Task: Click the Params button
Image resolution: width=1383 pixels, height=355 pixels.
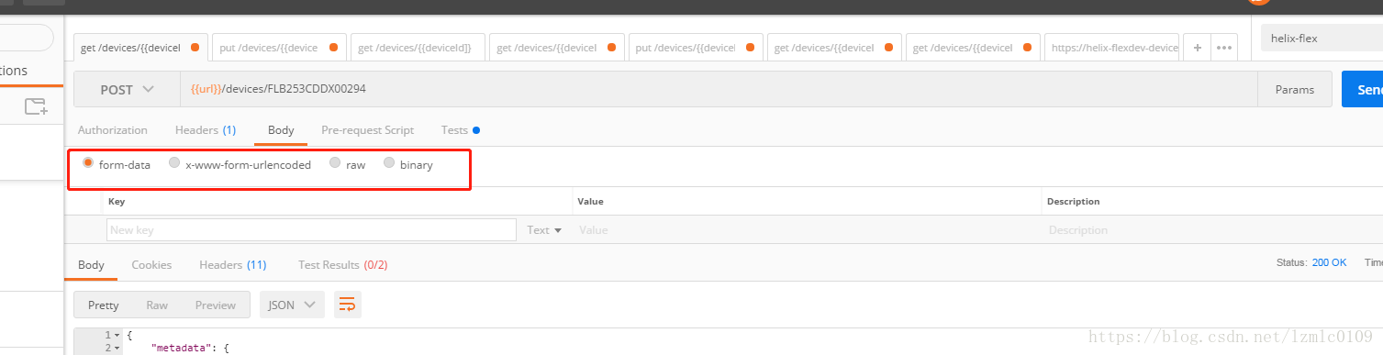Action: [1295, 90]
